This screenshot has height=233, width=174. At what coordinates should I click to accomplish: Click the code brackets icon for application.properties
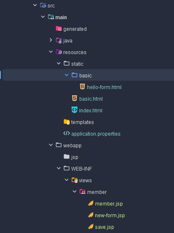coord(67,133)
